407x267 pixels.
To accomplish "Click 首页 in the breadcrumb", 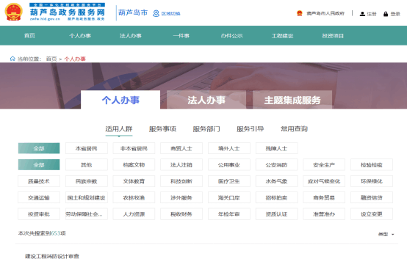I will point(51,59).
